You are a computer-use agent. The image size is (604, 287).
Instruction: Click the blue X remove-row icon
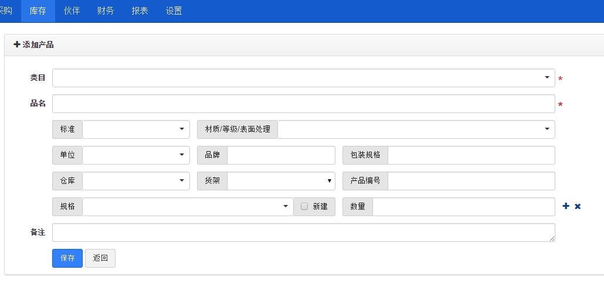tap(578, 207)
